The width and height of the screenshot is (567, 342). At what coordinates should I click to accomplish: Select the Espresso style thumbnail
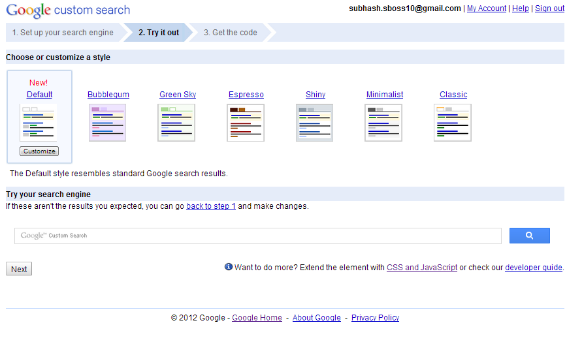pyautogui.click(x=246, y=123)
